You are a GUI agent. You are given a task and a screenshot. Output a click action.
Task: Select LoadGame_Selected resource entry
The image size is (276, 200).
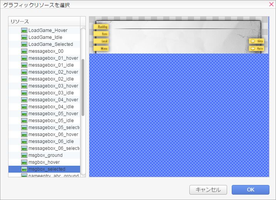click(50, 44)
